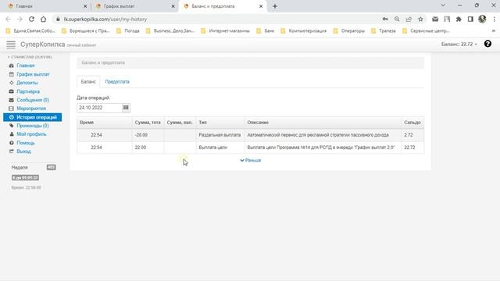Screen dimensions: 500x281
Task: Open the Интернет-магазины bookmark folder
Action: (226, 31)
